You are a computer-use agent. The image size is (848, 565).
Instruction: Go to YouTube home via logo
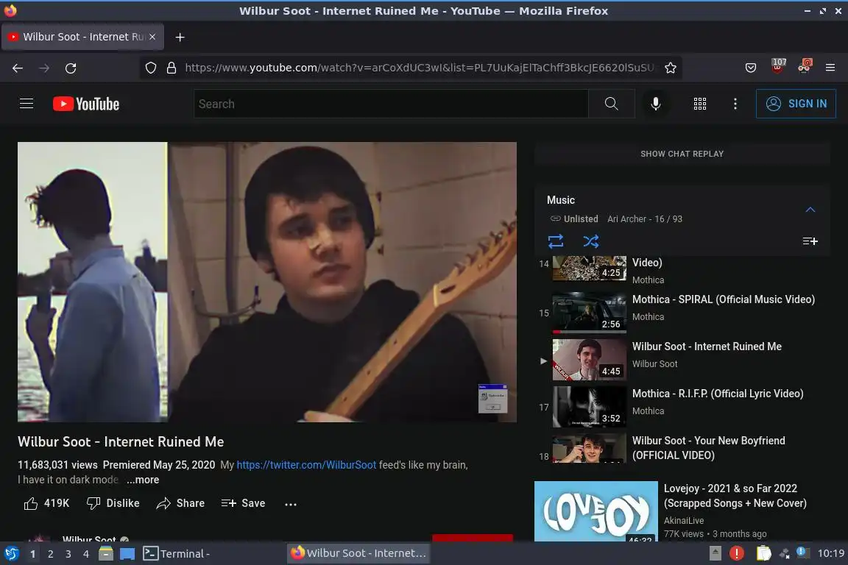pyautogui.click(x=86, y=104)
